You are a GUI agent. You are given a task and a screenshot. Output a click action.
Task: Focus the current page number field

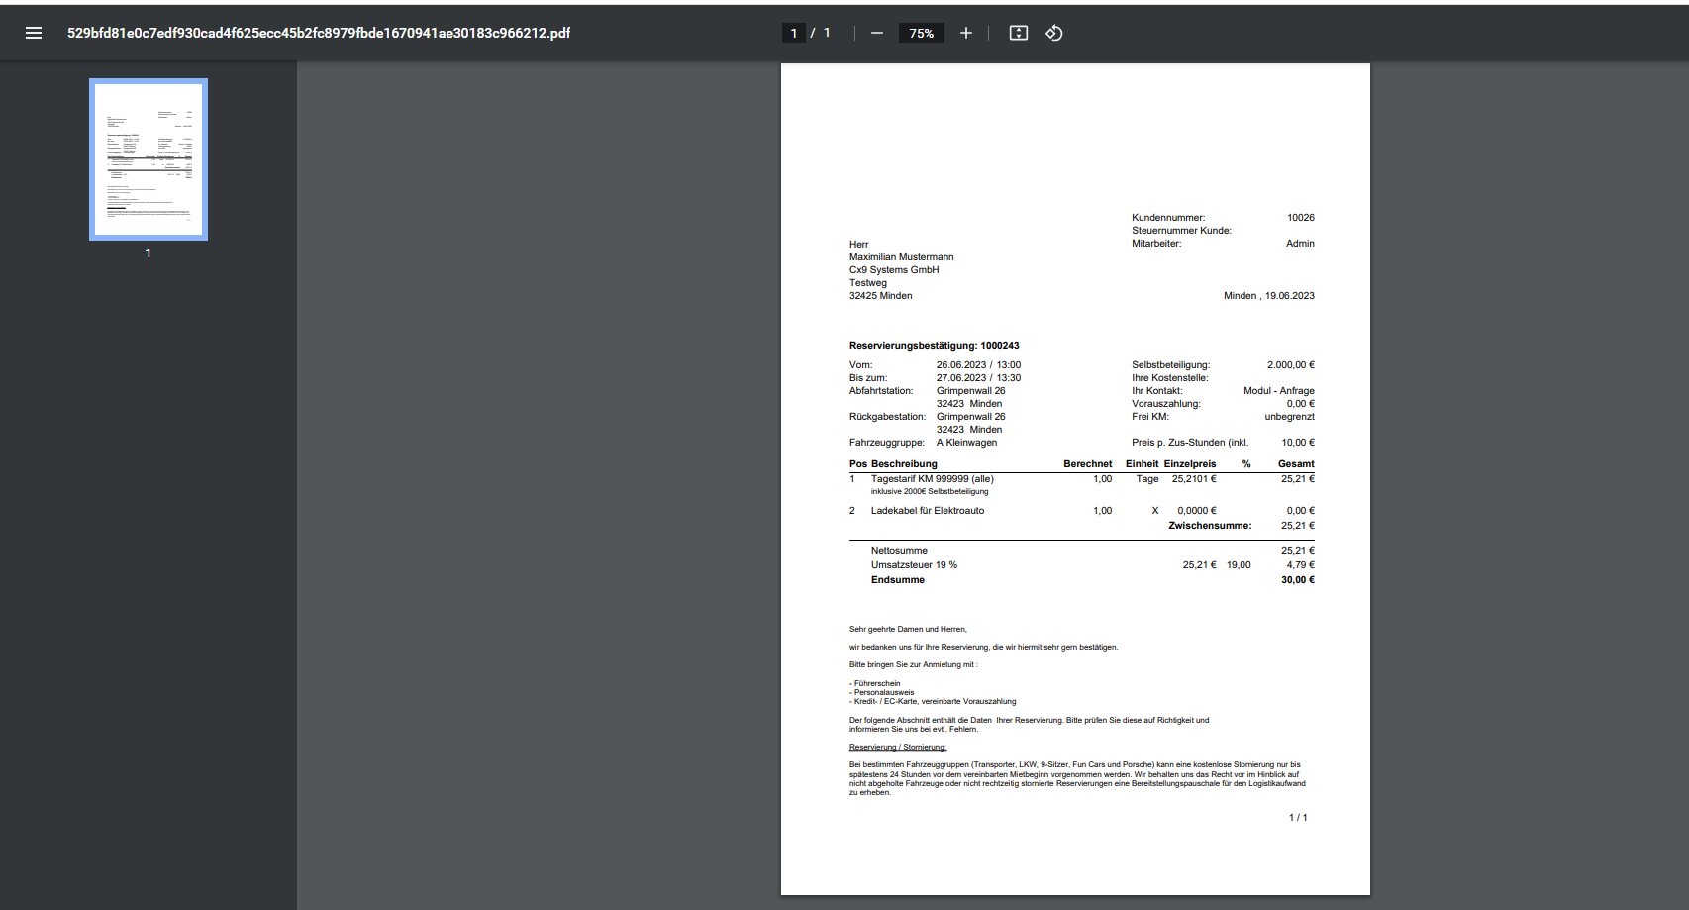793,33
